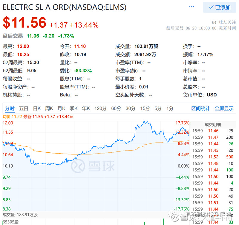This screenshot has height=225, width=239.
Task: Switch to the 五日 chart tab
Action: (x=24, y=109)
